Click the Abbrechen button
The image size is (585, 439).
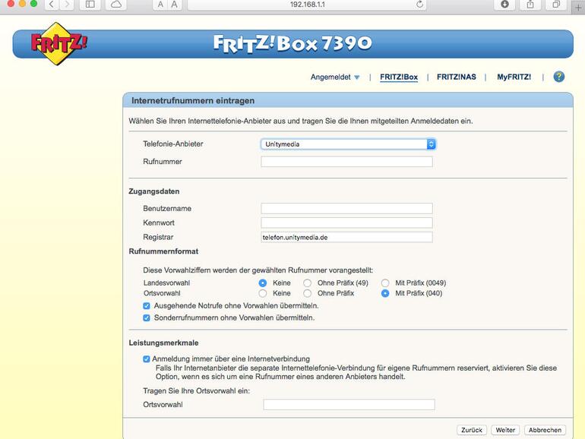click(x=545, y=430)
